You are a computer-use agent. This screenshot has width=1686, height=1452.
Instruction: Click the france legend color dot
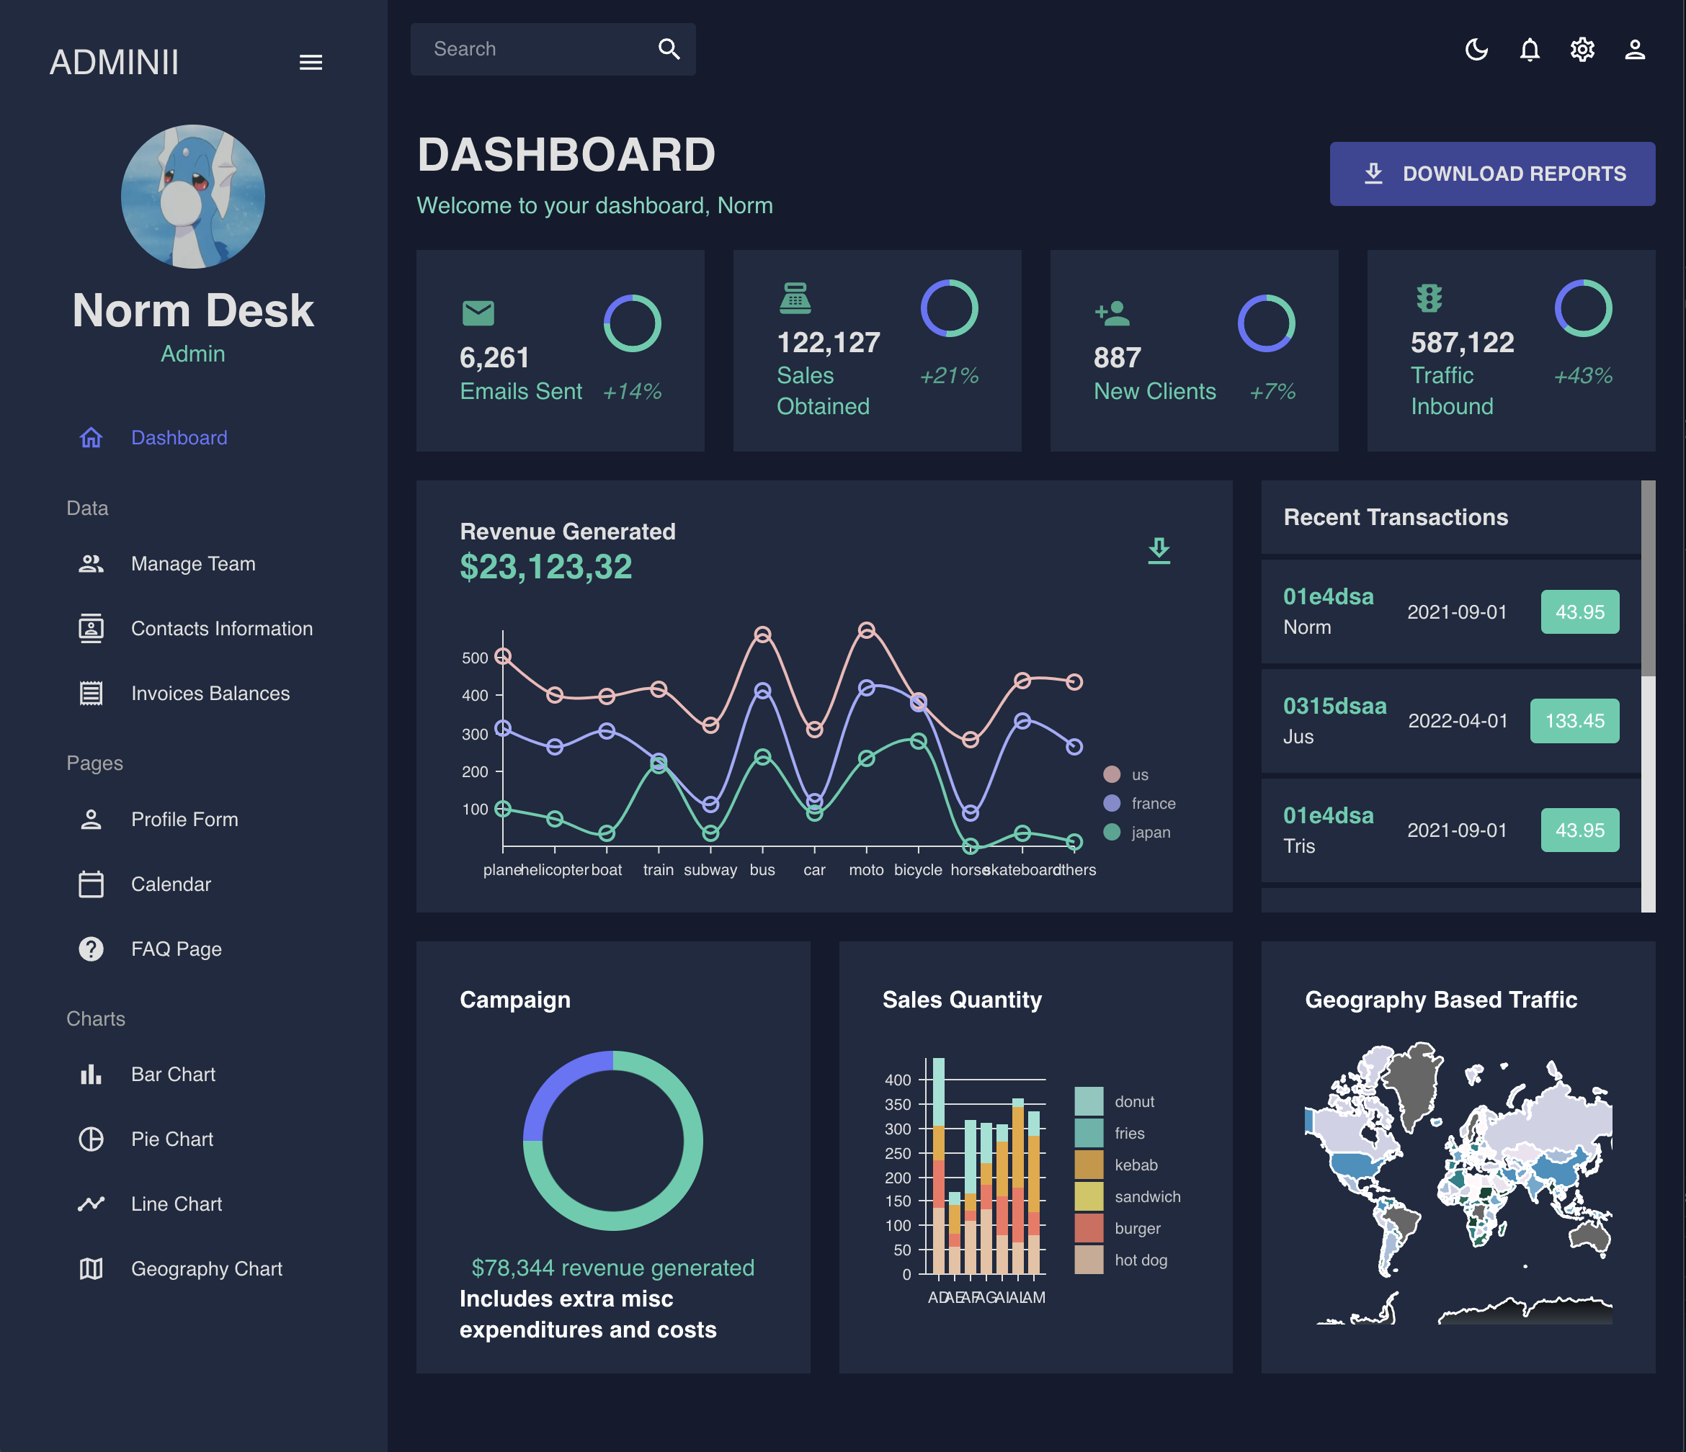(1112, 803)
